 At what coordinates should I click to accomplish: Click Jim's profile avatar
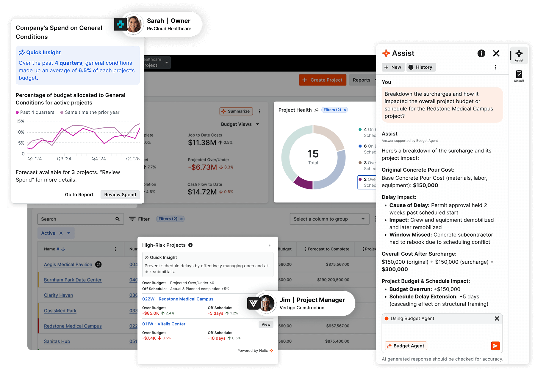267,303
